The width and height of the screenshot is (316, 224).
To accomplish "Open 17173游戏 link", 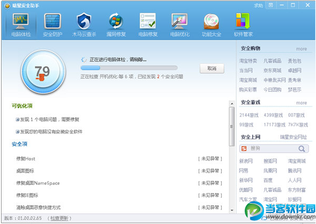I will pos(275,125).
